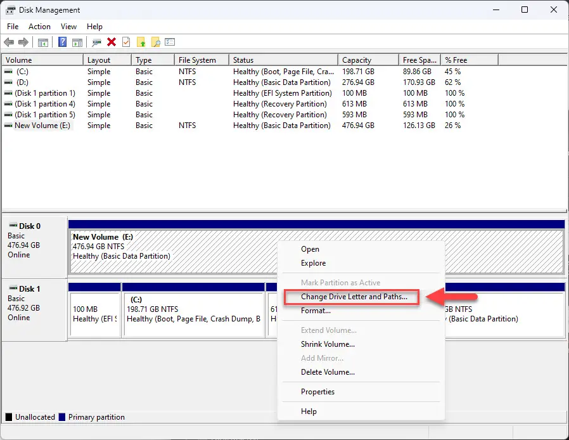The width and height of the screenshot is (569, 440).
Task: Click the 170.93 GB free space cell
Action: coord(419,82)
